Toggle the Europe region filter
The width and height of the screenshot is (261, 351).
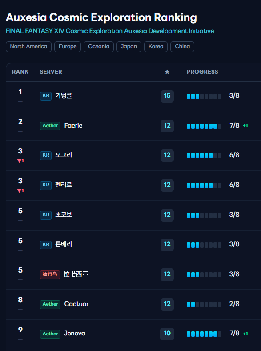tap(68, 46)
